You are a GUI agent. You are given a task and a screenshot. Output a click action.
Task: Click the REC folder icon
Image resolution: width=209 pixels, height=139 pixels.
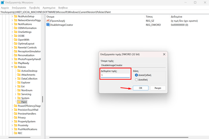(x=16, y=133)
